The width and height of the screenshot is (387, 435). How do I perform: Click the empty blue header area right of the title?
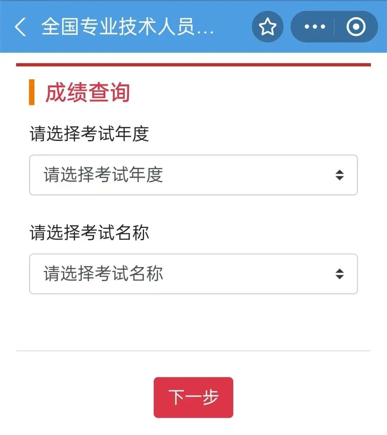(x=233, y=27)
